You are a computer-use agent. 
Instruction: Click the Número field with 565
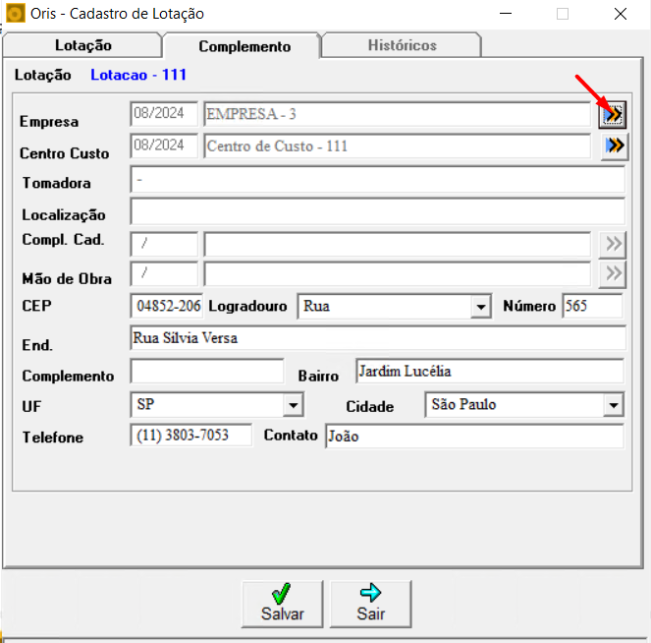click(x=592, y=307)
